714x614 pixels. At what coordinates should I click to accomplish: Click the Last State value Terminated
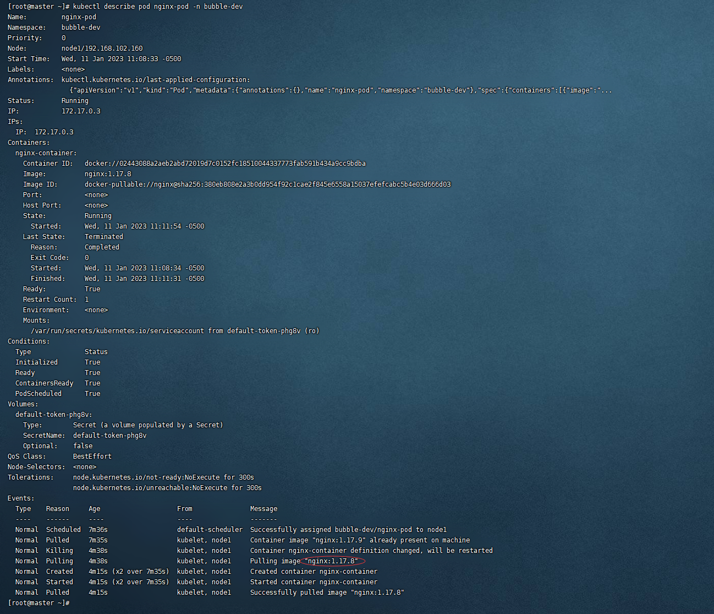point(104,237)
